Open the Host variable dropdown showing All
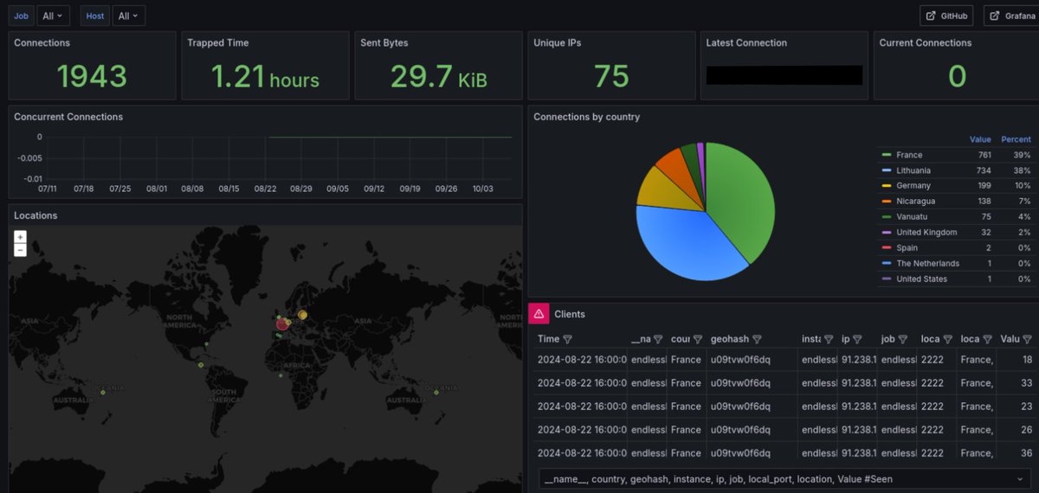 click(x=129, y=16)
